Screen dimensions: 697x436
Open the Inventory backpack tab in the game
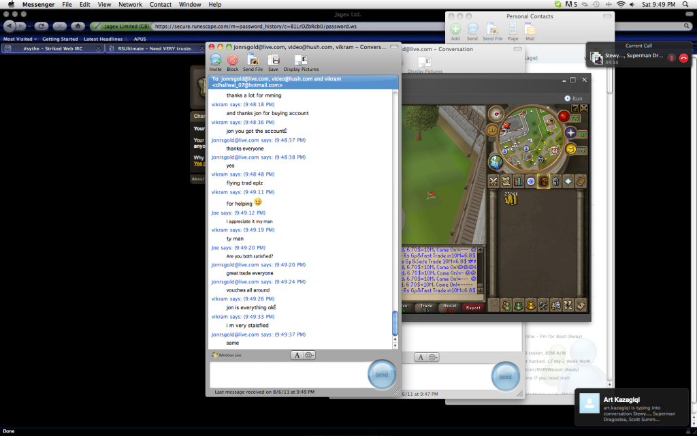[543, 181]
